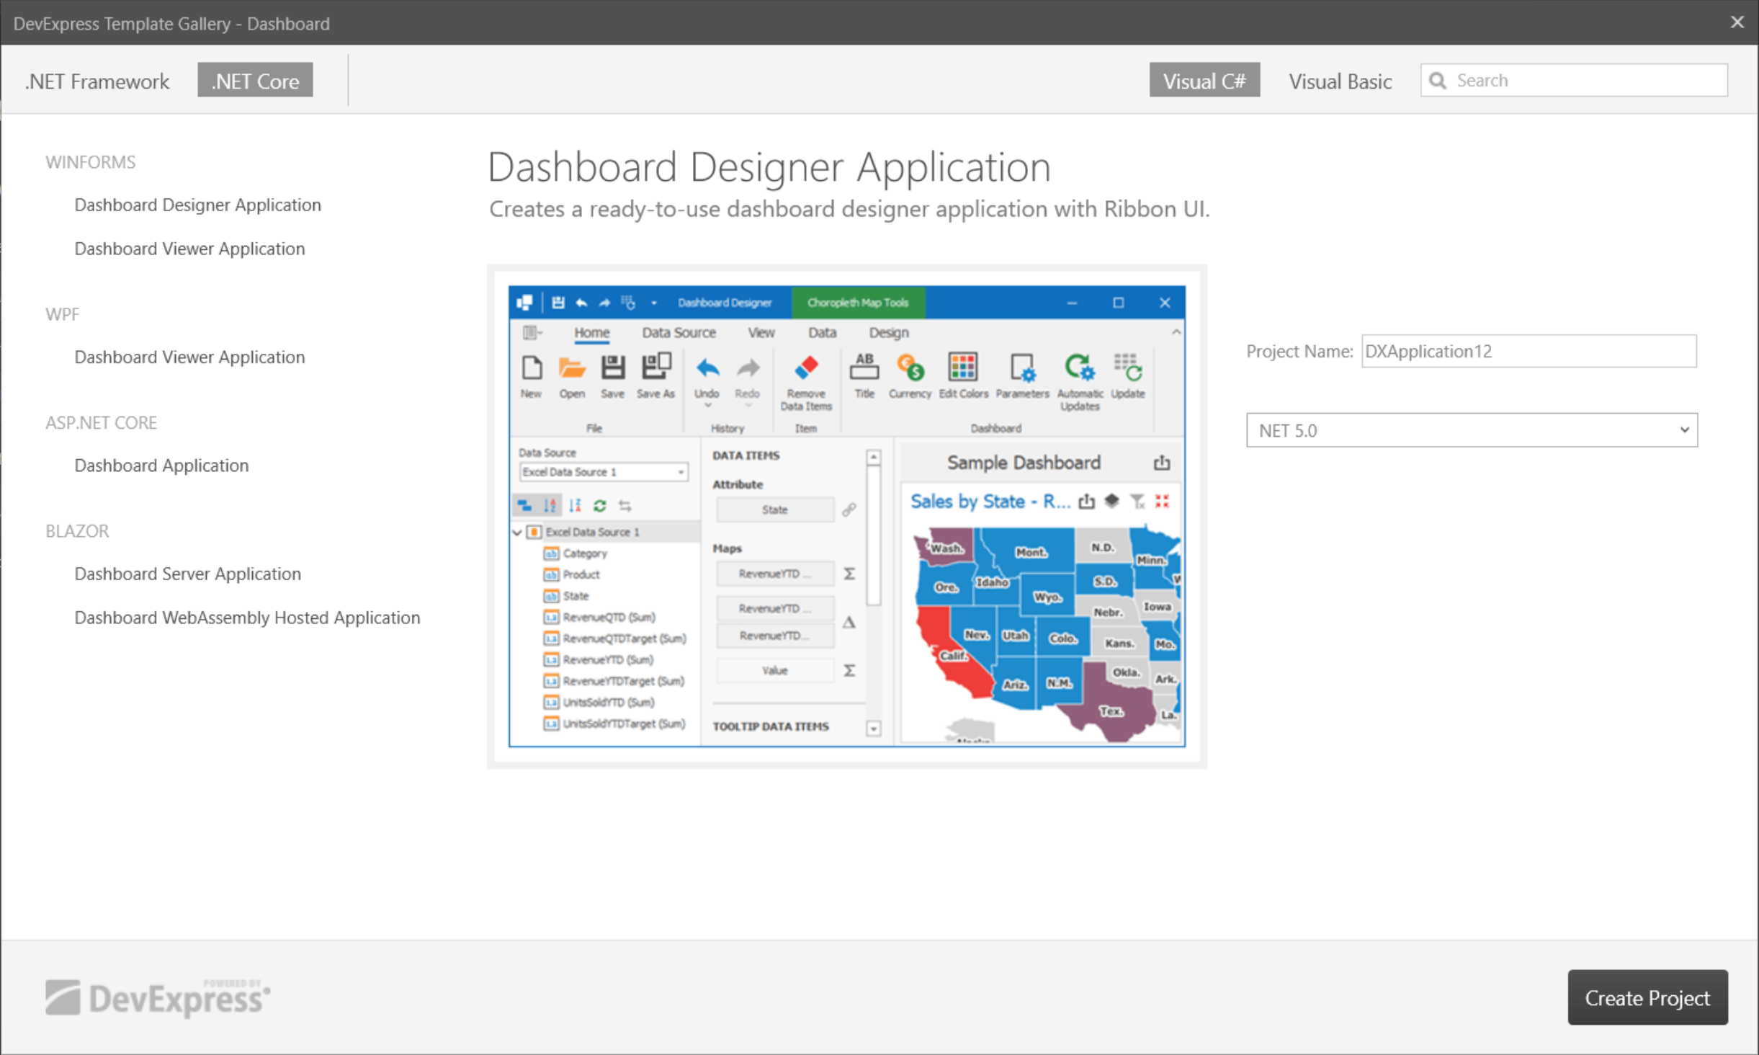Select Dashboard WebAssembly Hosted Application template
The width and height of the screenshot is (1759, 1055).
pyautogui.click(x=247, y=618)
